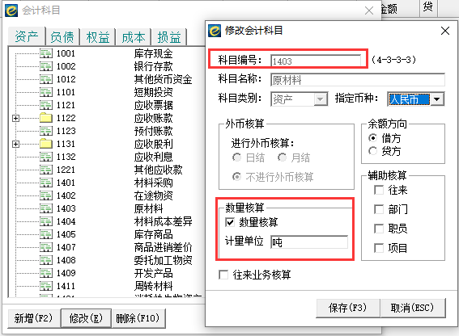The height and width of the screenshot is (336, 459).
Task: Click the ledger icon beside account 1002
Action: (x=46, y=66)
